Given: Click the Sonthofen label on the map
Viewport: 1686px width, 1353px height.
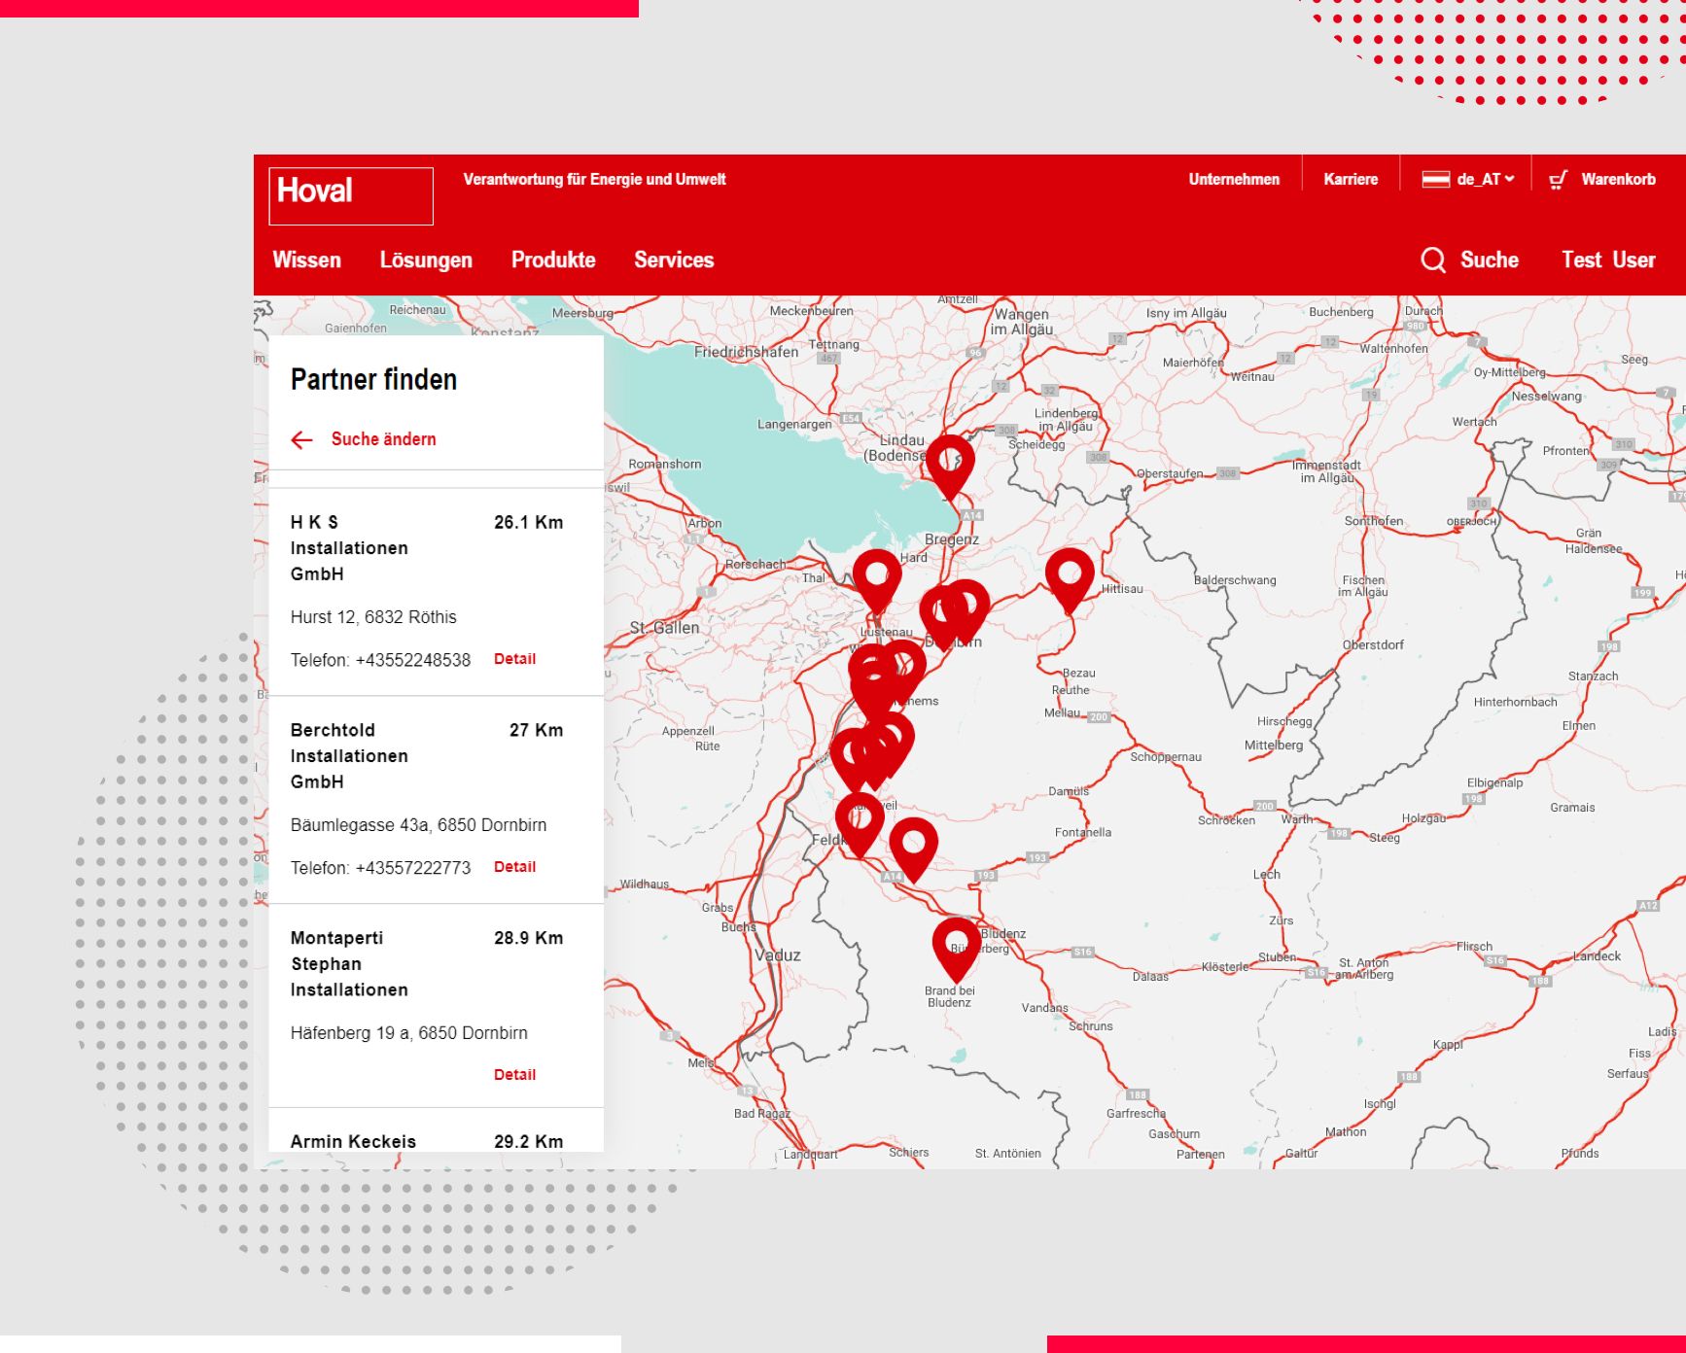Looking at the screenshot, I should tap(1373, 521).
